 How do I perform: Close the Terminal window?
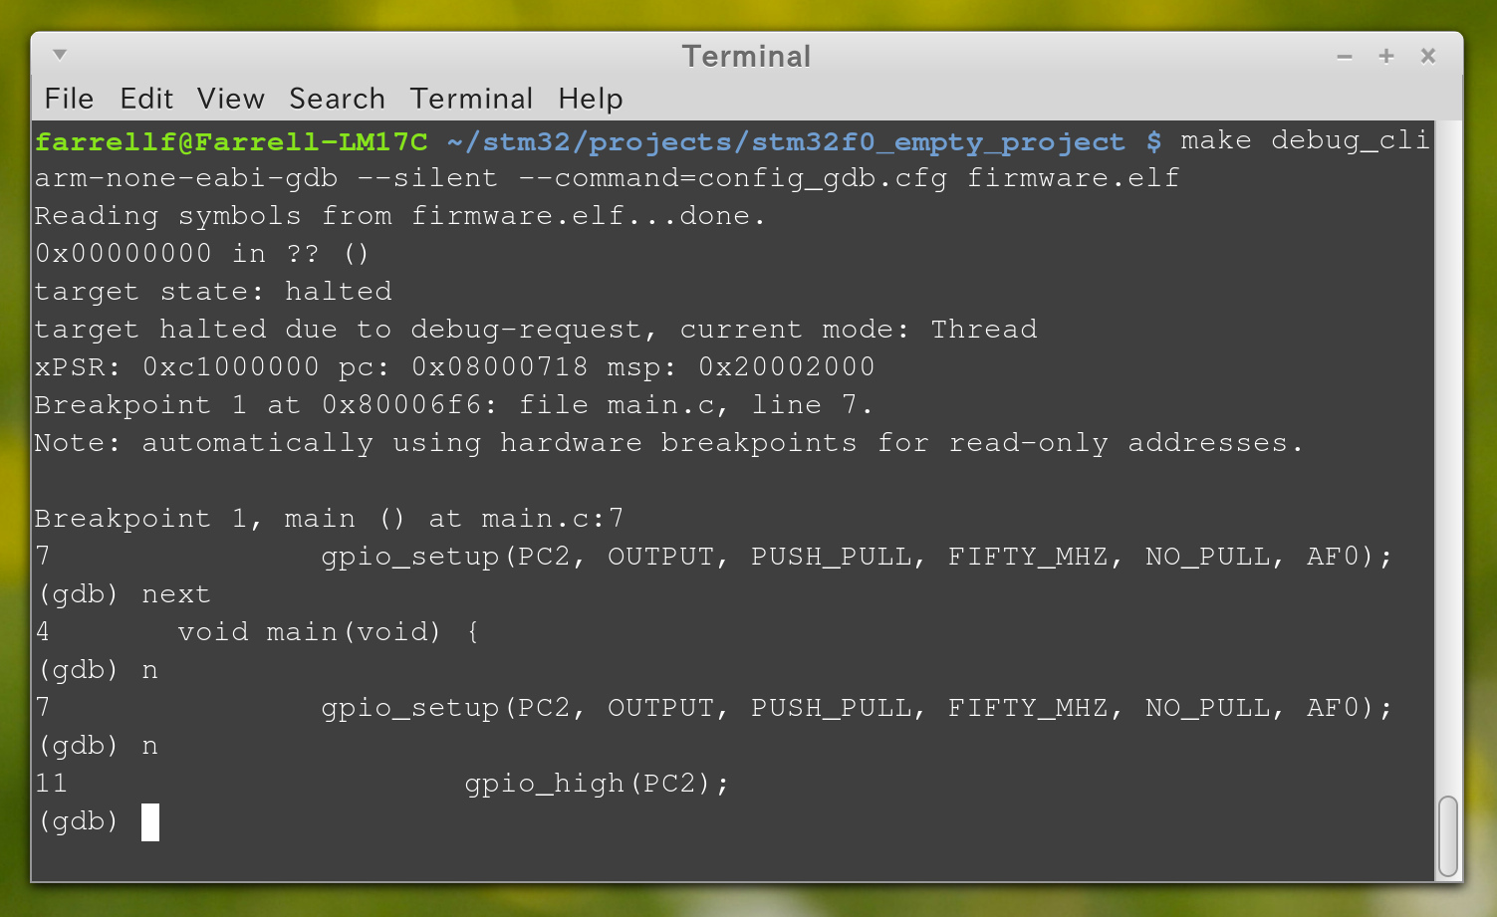pos(1428,56)
